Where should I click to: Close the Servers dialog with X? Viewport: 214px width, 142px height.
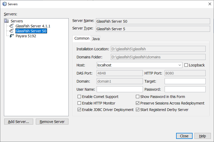tap(210, 4)
